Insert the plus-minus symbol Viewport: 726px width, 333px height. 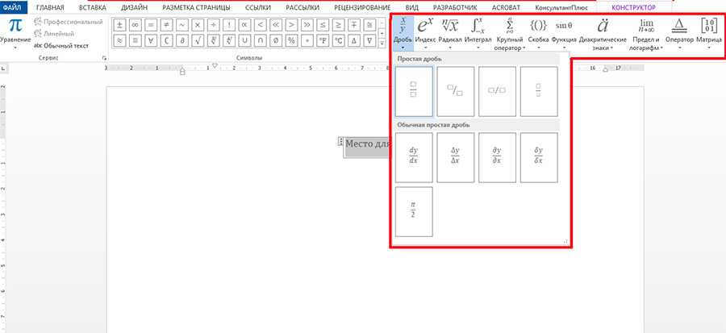(x=120, y=25)
